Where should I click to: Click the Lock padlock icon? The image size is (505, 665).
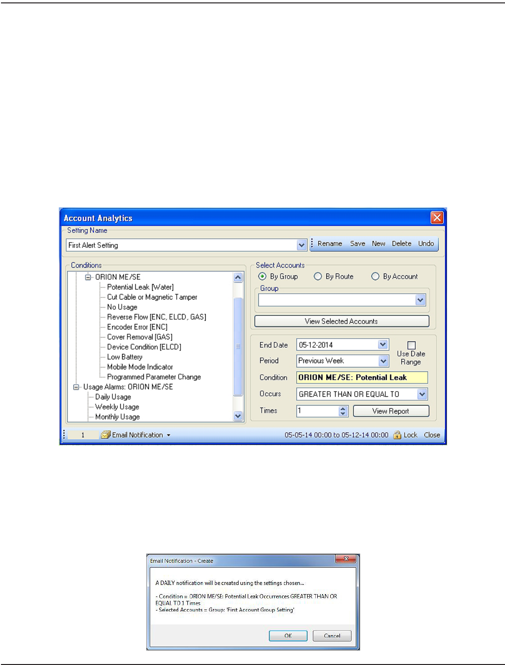pyautogui.click(x=397, y=435)
